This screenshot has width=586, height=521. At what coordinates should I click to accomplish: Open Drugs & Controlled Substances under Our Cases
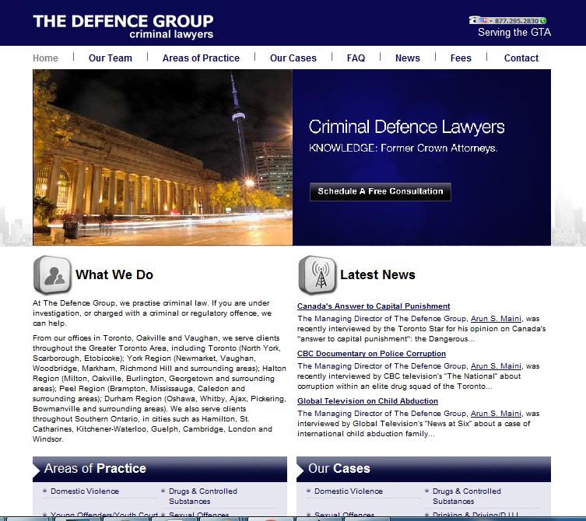point(467,496)
